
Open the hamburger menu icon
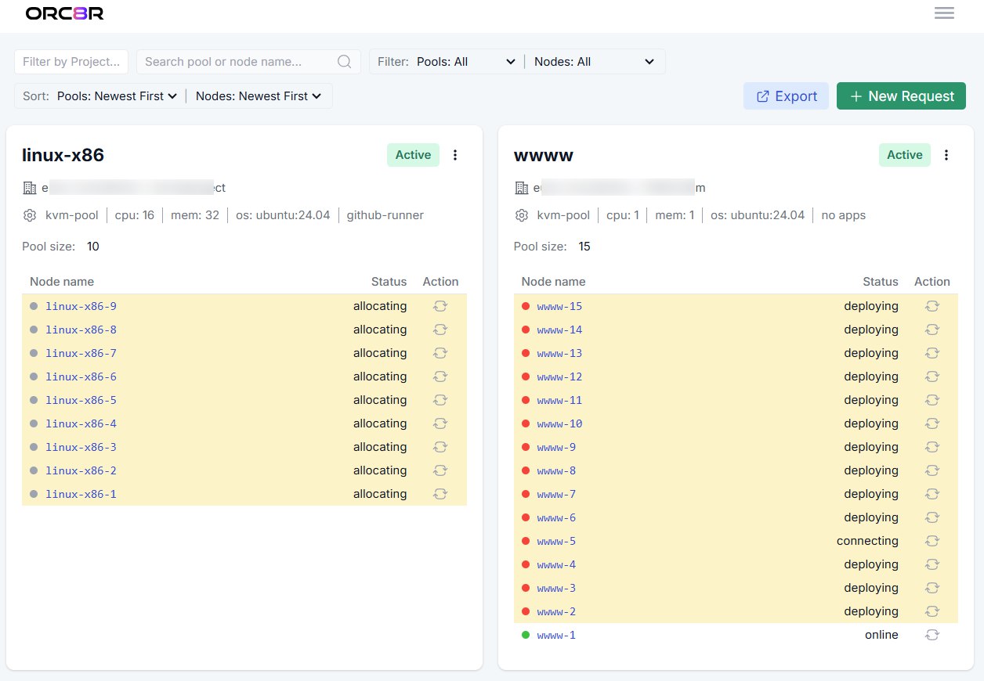click(x=944, y=13)
